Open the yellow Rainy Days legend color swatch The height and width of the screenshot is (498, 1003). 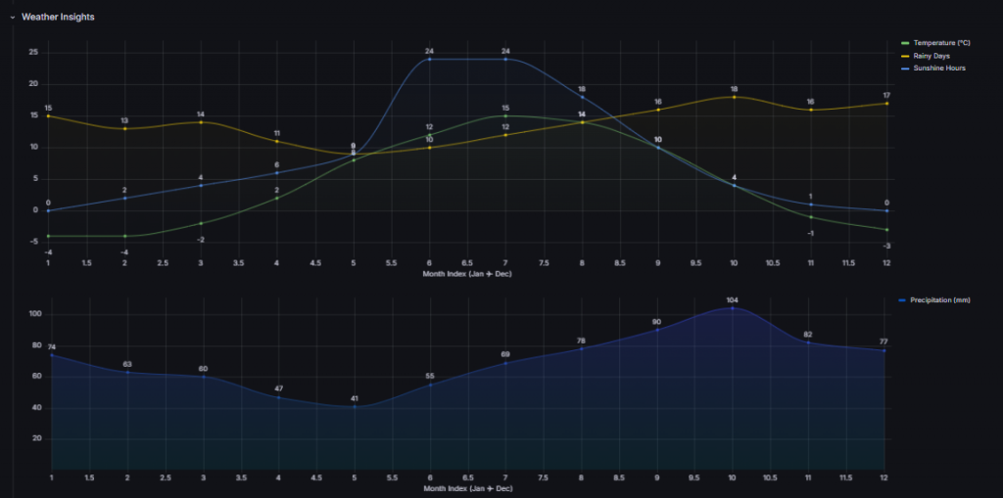(x=905, y=56)
